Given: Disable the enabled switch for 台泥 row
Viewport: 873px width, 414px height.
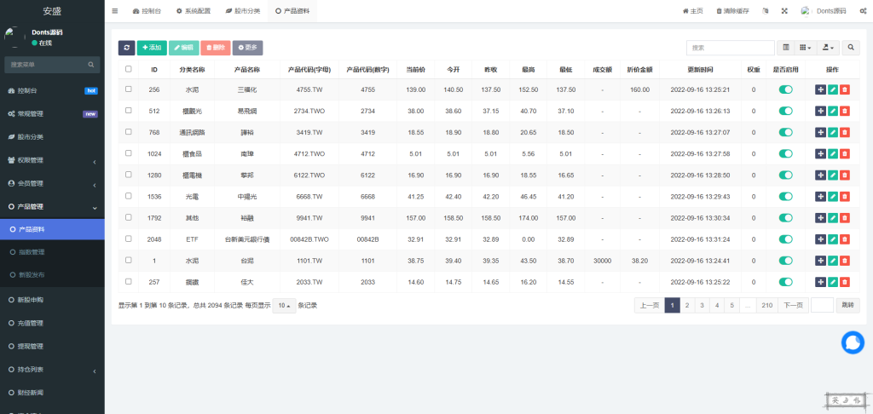Looking at the screenshot, I should 785,260.
